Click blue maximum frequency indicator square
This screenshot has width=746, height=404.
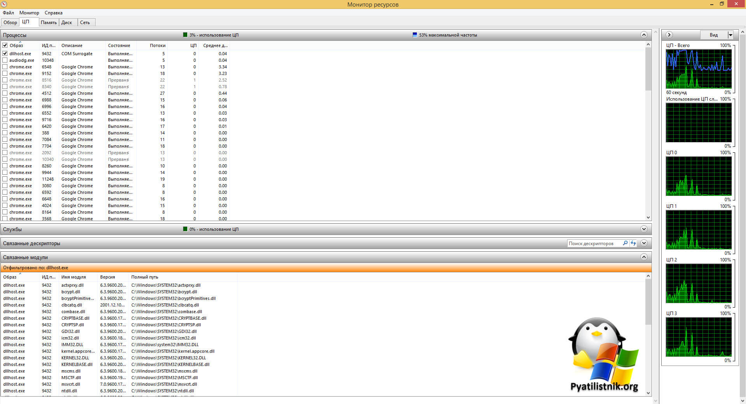pyautogui.click(x=415, y=35)
